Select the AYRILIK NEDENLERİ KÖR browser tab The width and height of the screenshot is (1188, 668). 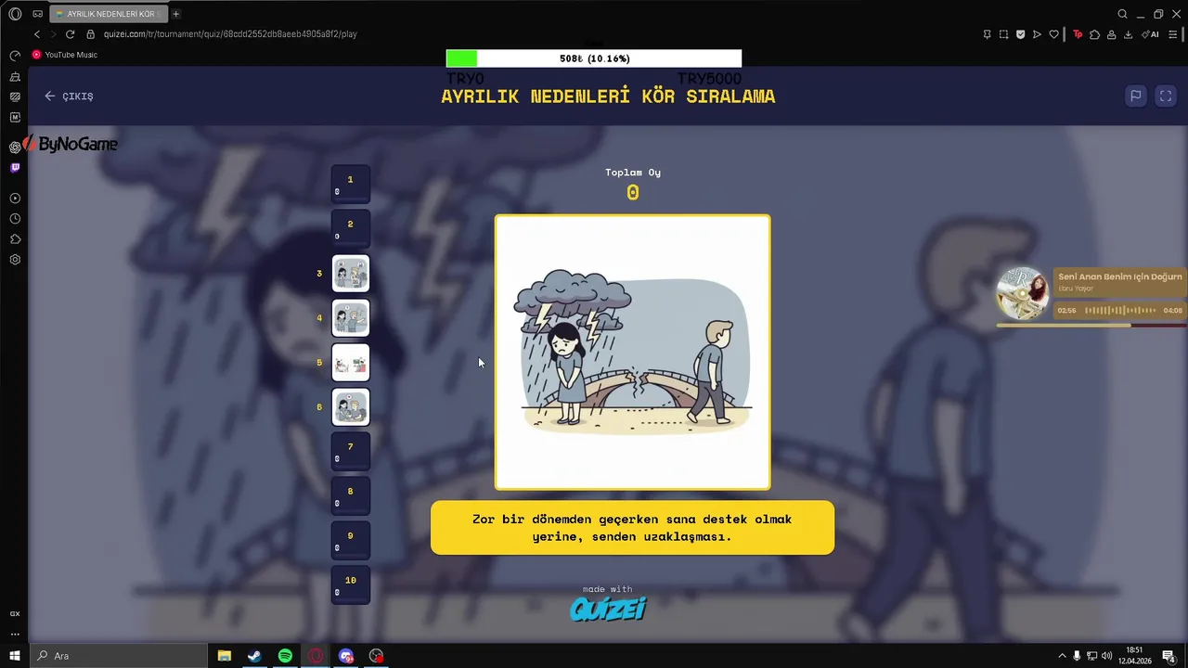(107, 14)
